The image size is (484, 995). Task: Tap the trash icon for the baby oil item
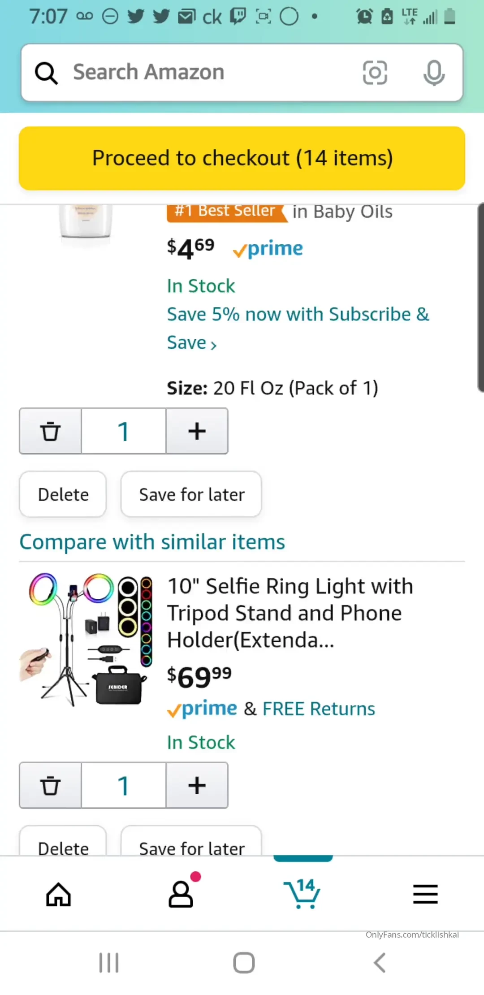50,431
